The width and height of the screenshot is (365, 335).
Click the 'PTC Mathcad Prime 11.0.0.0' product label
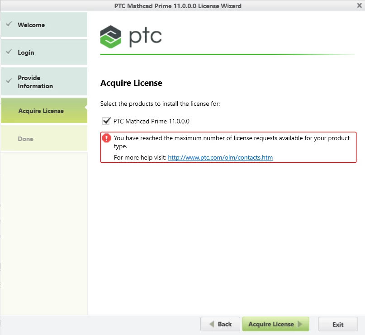152,121
